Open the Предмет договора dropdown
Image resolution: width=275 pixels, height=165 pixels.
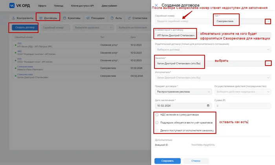click(183, 92)
